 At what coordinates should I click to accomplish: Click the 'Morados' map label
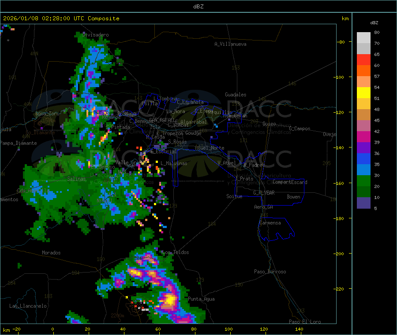pyautogui.click(x=51, y=253)
